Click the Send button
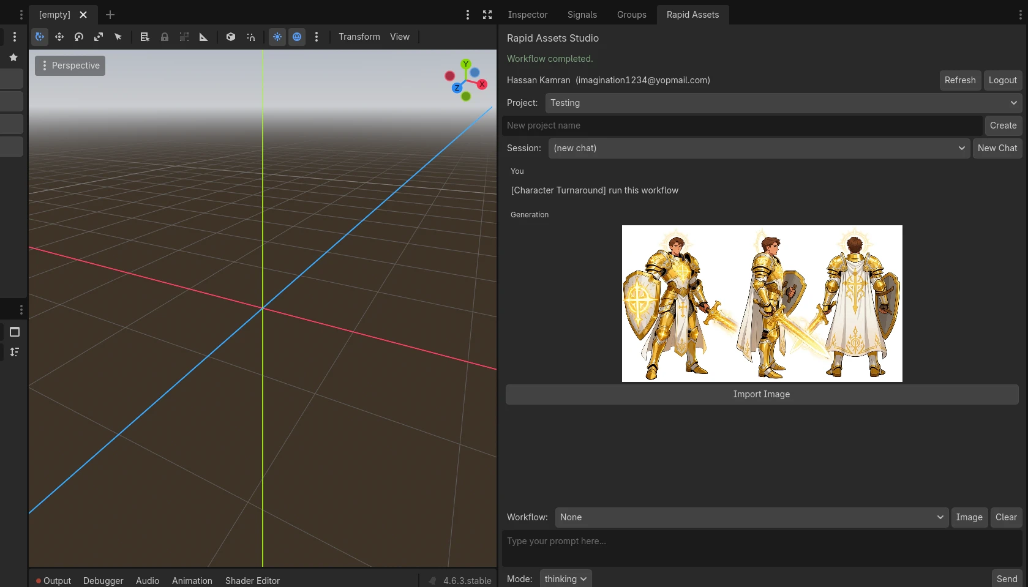The height and width of the screenshot is (587, 1028). click(x=1007, y=579)
